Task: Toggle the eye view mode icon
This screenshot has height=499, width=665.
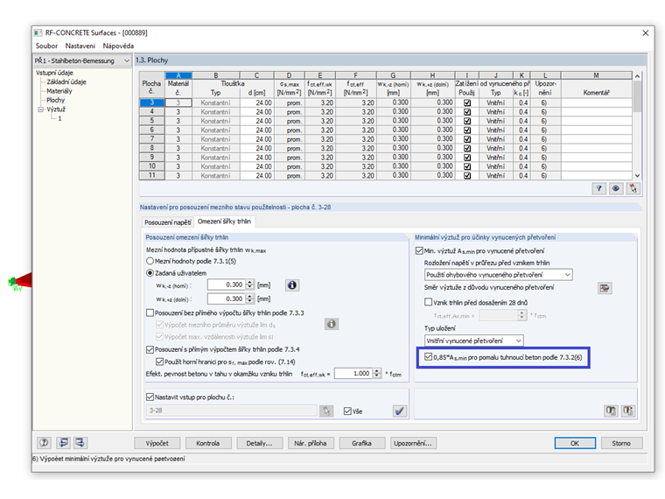Action: [x=616, y=188]
